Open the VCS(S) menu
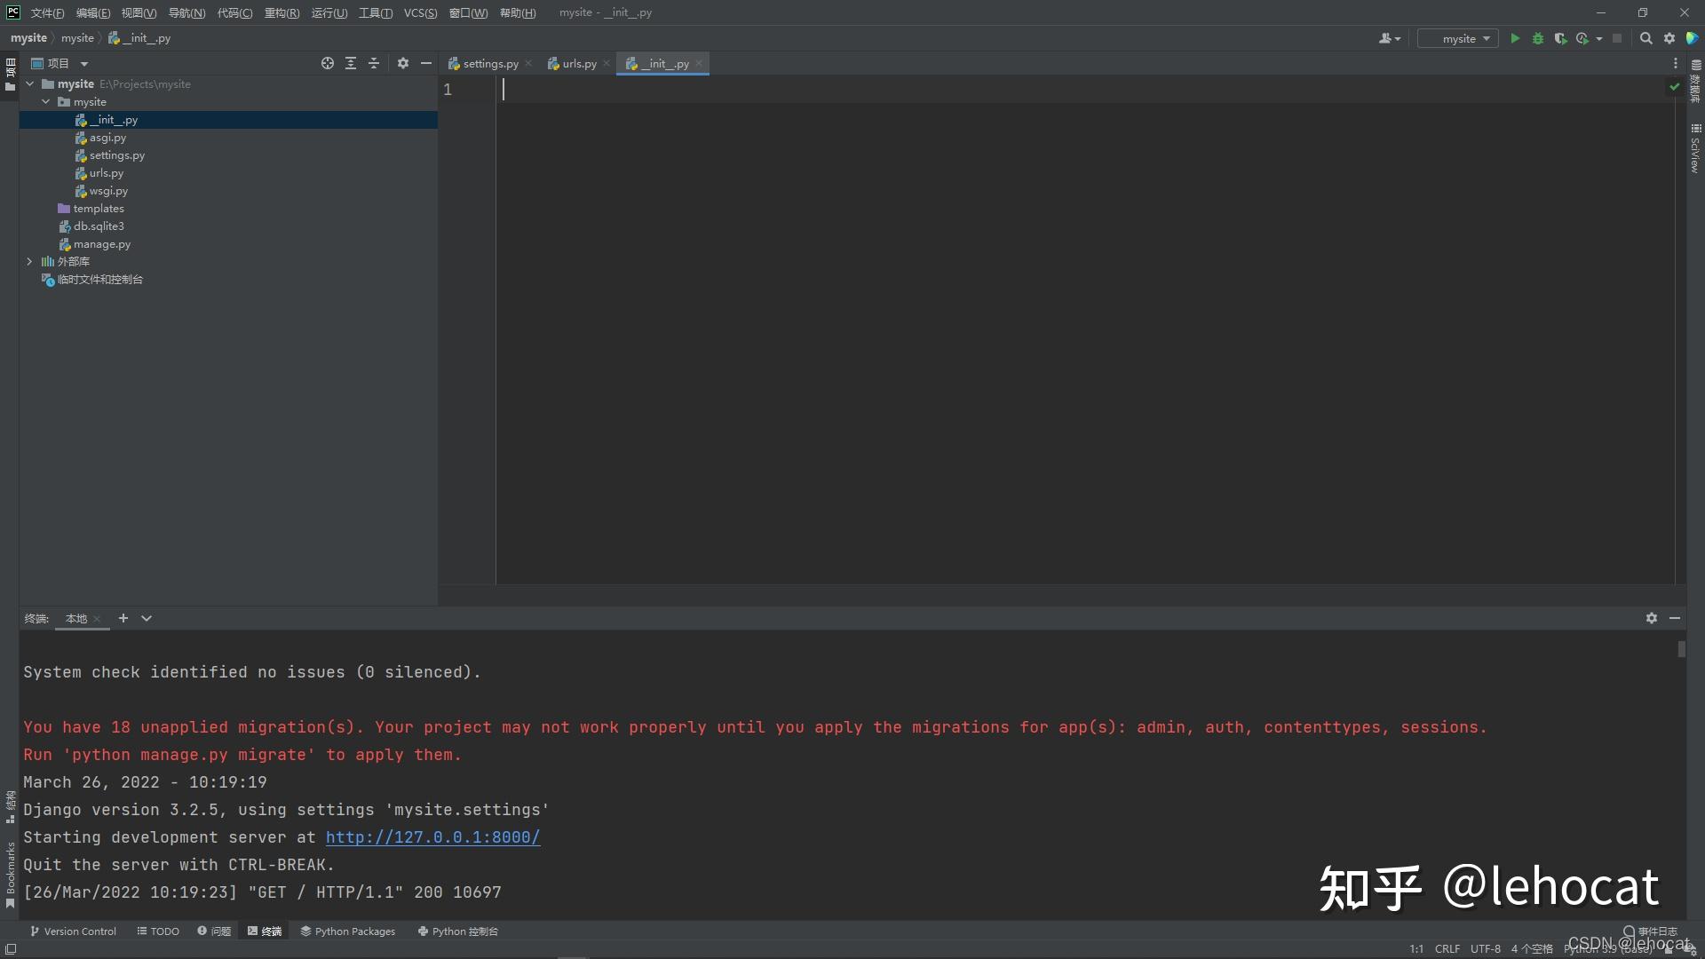This screenshot has height=959, width=1705. (420, 12)
